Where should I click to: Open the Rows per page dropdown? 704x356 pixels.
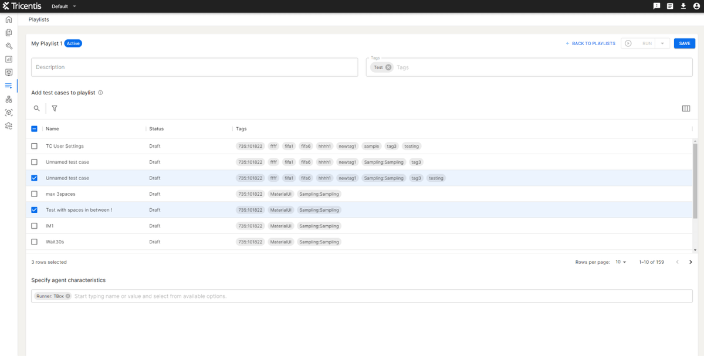pyautogui.click(x=620, y=262)
